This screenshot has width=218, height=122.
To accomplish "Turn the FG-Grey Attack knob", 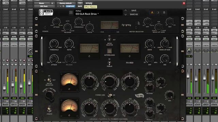I will 56,22.
